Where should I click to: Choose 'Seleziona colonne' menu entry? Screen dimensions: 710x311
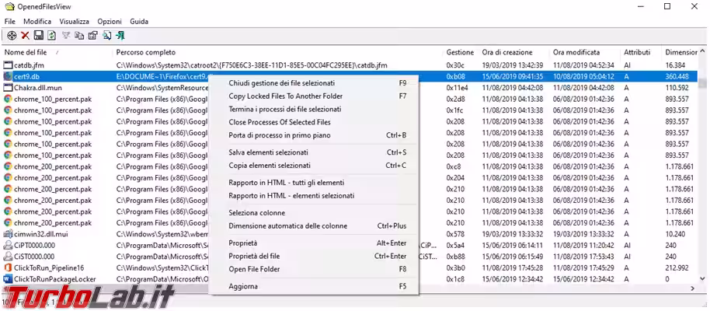(256, 212)
